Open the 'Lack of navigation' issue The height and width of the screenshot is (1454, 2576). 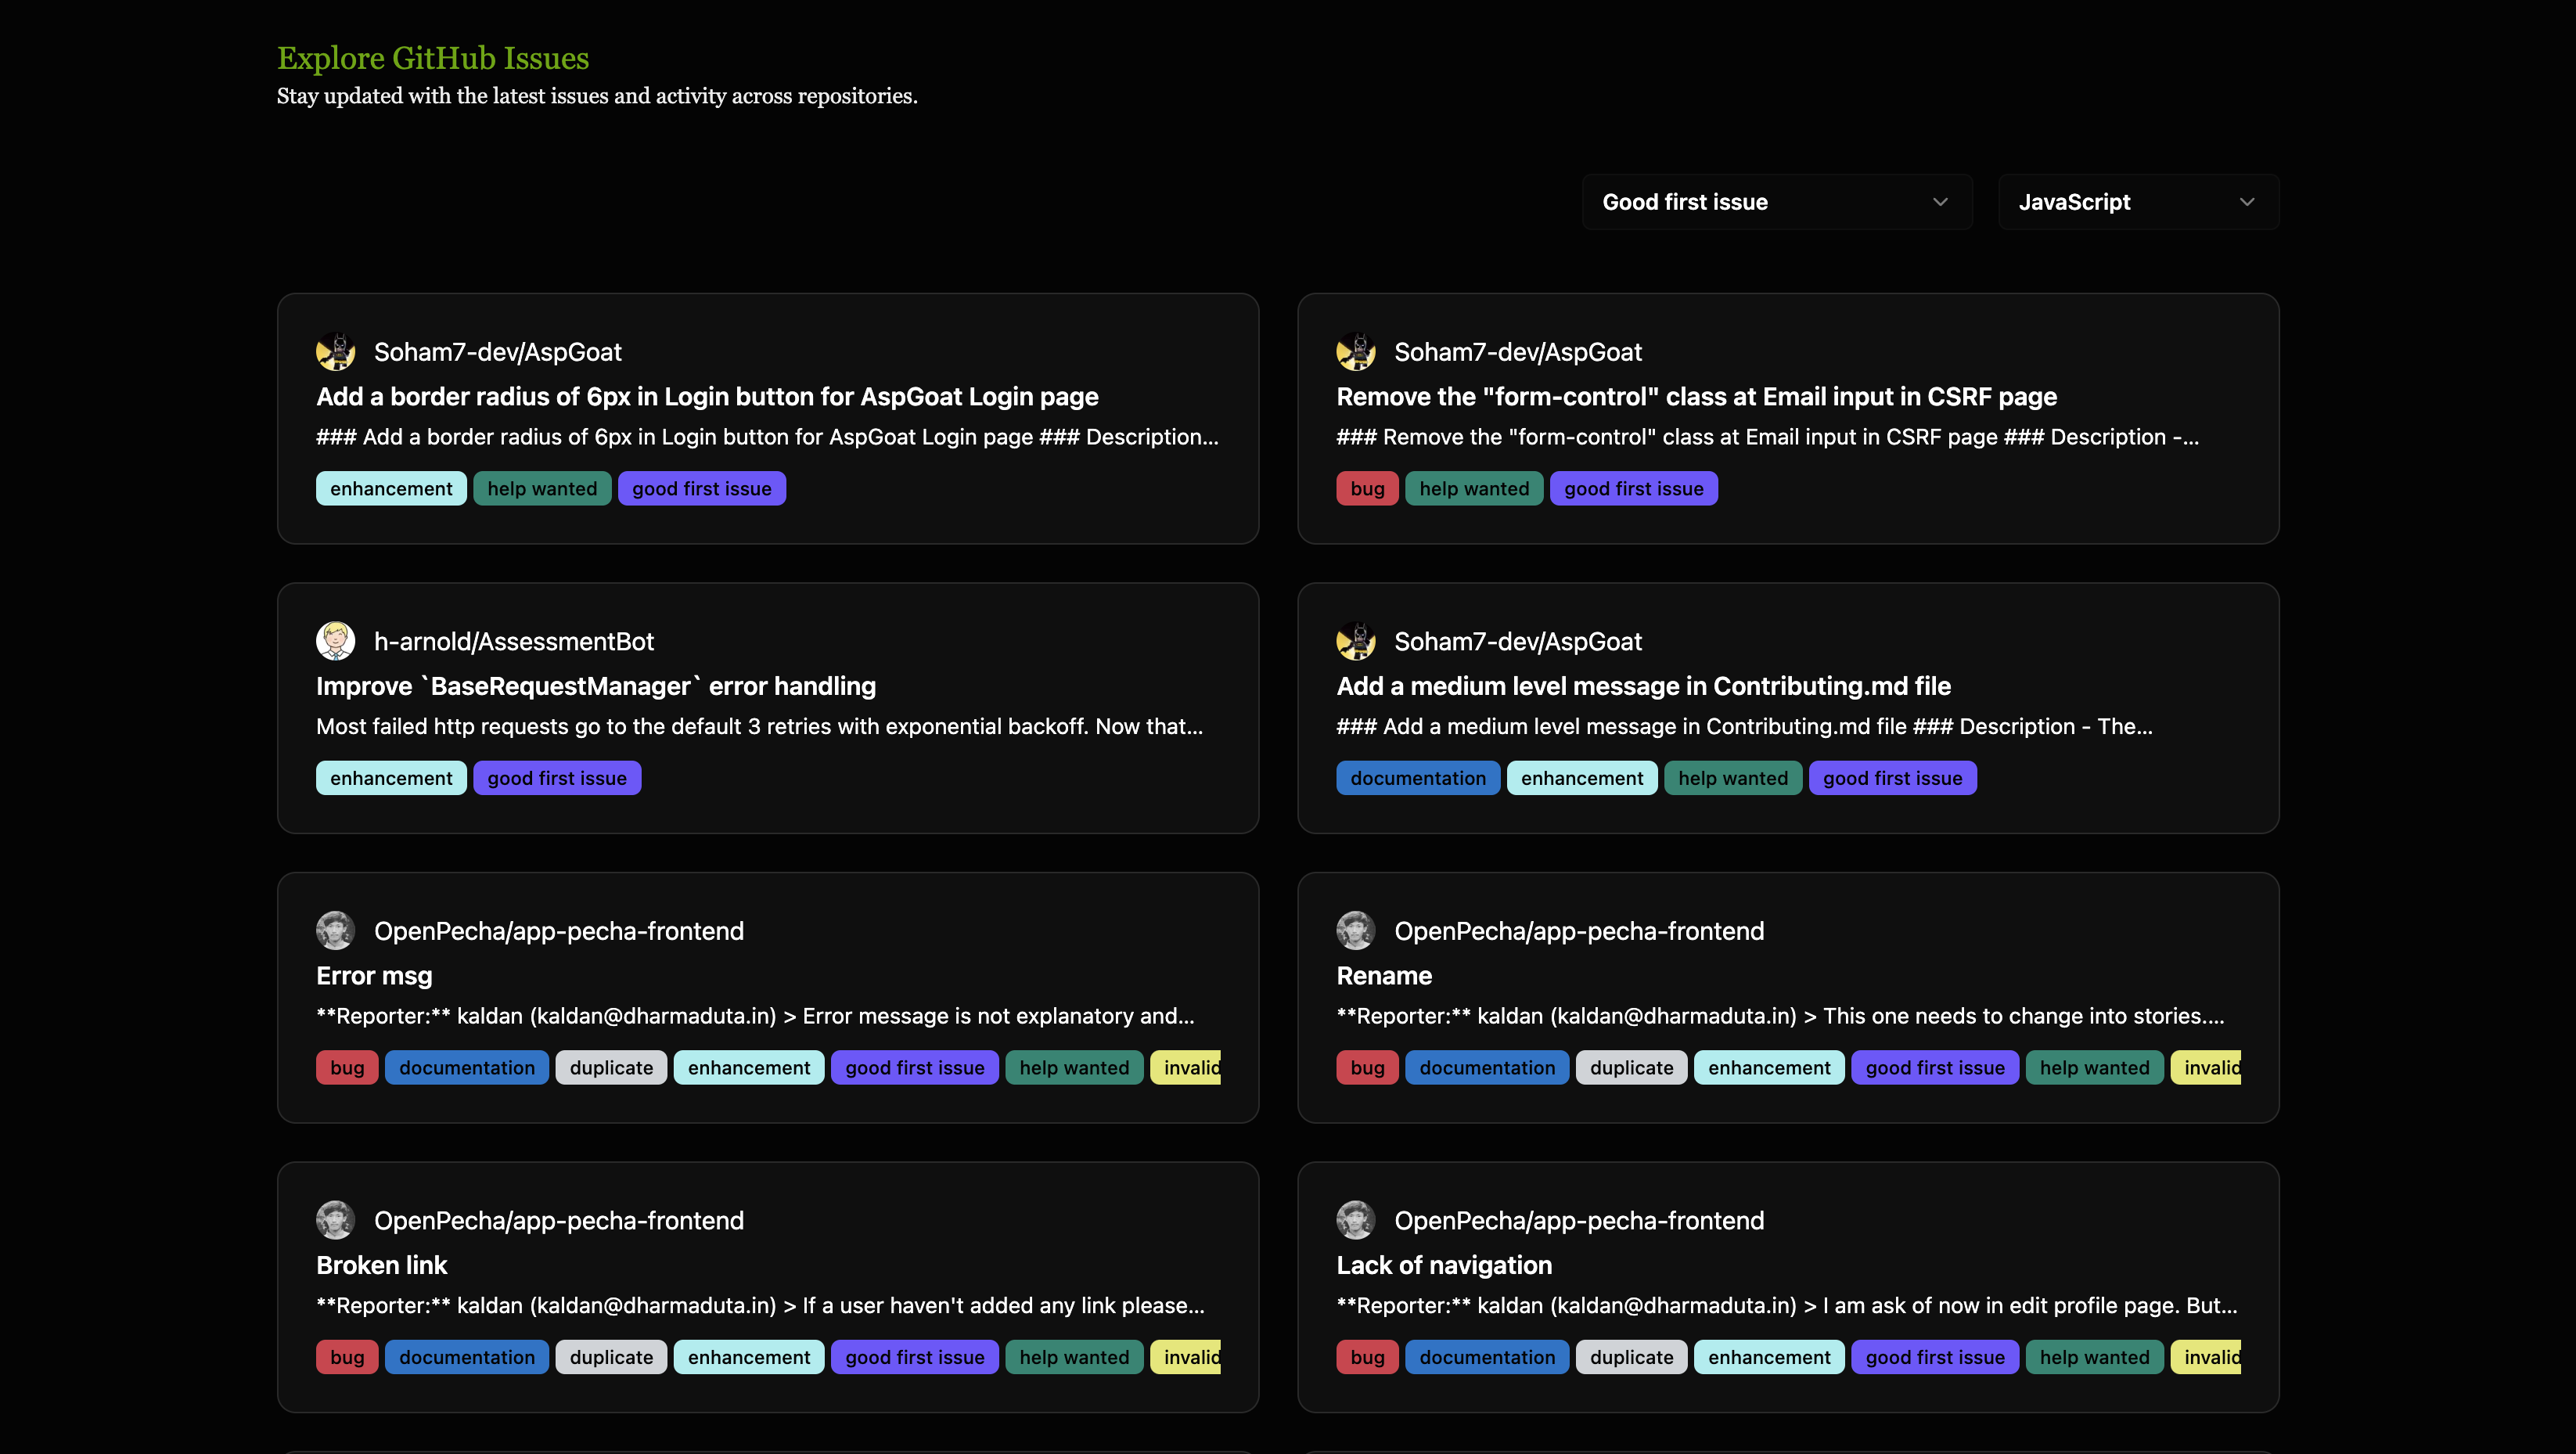pos(1444,1265)
